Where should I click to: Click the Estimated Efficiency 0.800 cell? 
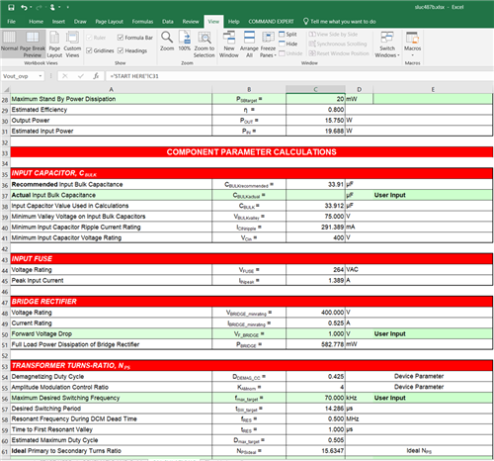click(x=315, y=110)
